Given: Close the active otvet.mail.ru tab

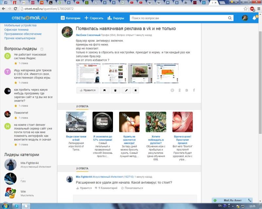Looking at the screenshot, I should (x=215, y=3).
